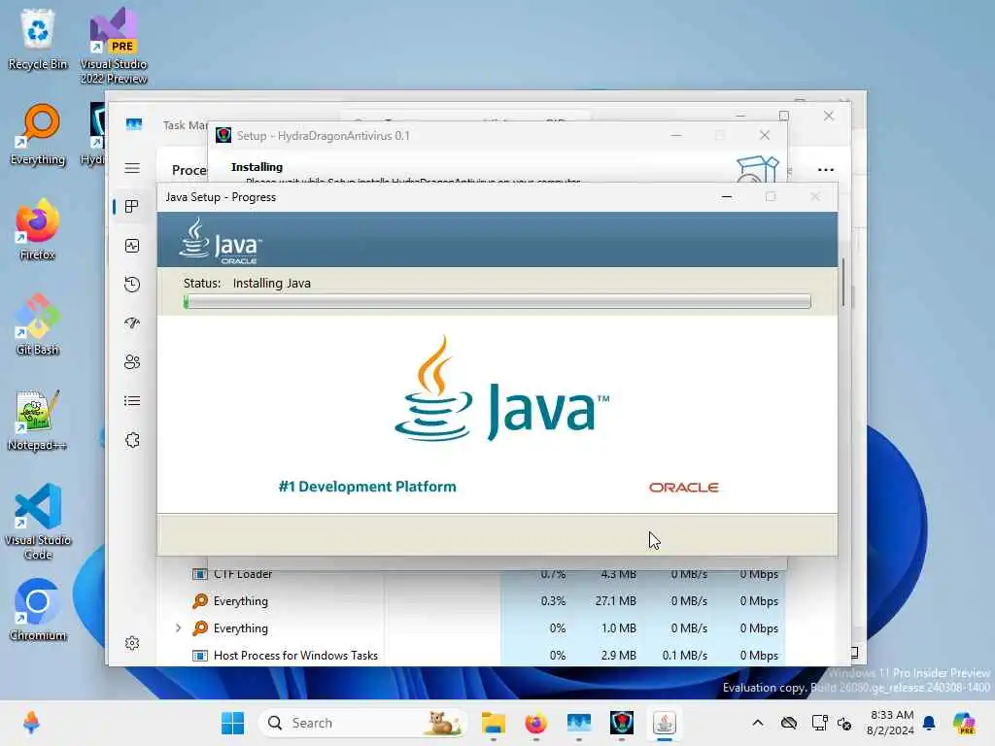The width and height of the screenshot is (995, 746).
Task: Open Visual Studio 2022 Preview shortcut
Action: (x=114, y=46)
